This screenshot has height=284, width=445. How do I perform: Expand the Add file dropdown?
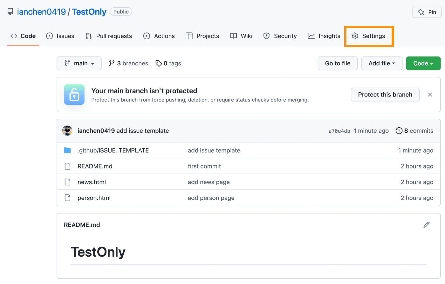[x=382, y=63]
